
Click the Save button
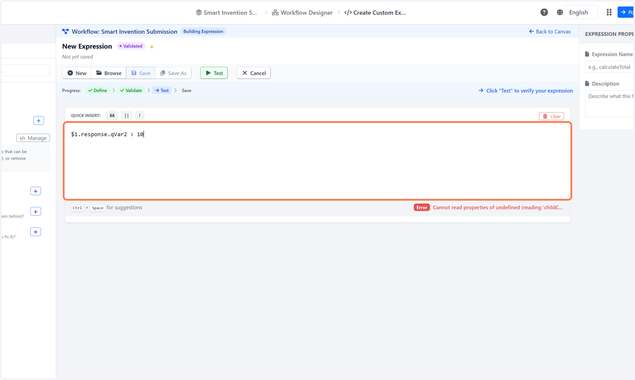pos(141,73)
